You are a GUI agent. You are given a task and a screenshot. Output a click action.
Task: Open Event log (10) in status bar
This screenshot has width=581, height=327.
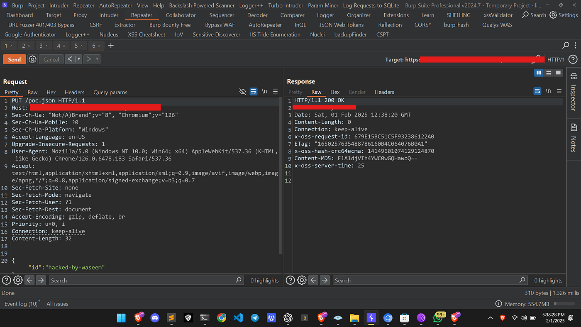click(x=21, y=304)
